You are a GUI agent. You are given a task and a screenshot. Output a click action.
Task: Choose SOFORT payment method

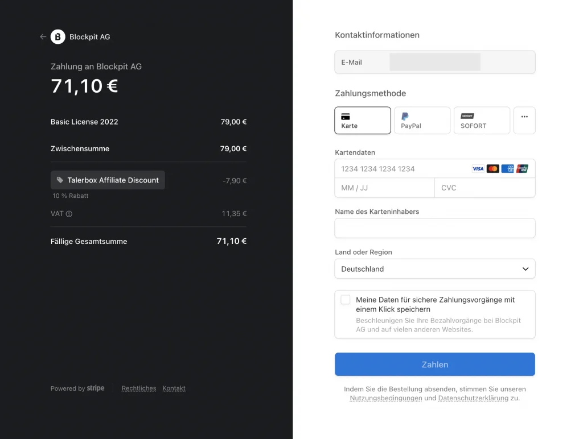tap(482, 121)
